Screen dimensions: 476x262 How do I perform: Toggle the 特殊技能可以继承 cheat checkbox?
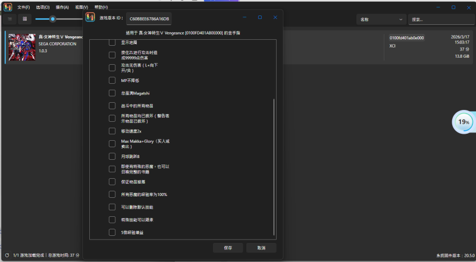point(112,220)
